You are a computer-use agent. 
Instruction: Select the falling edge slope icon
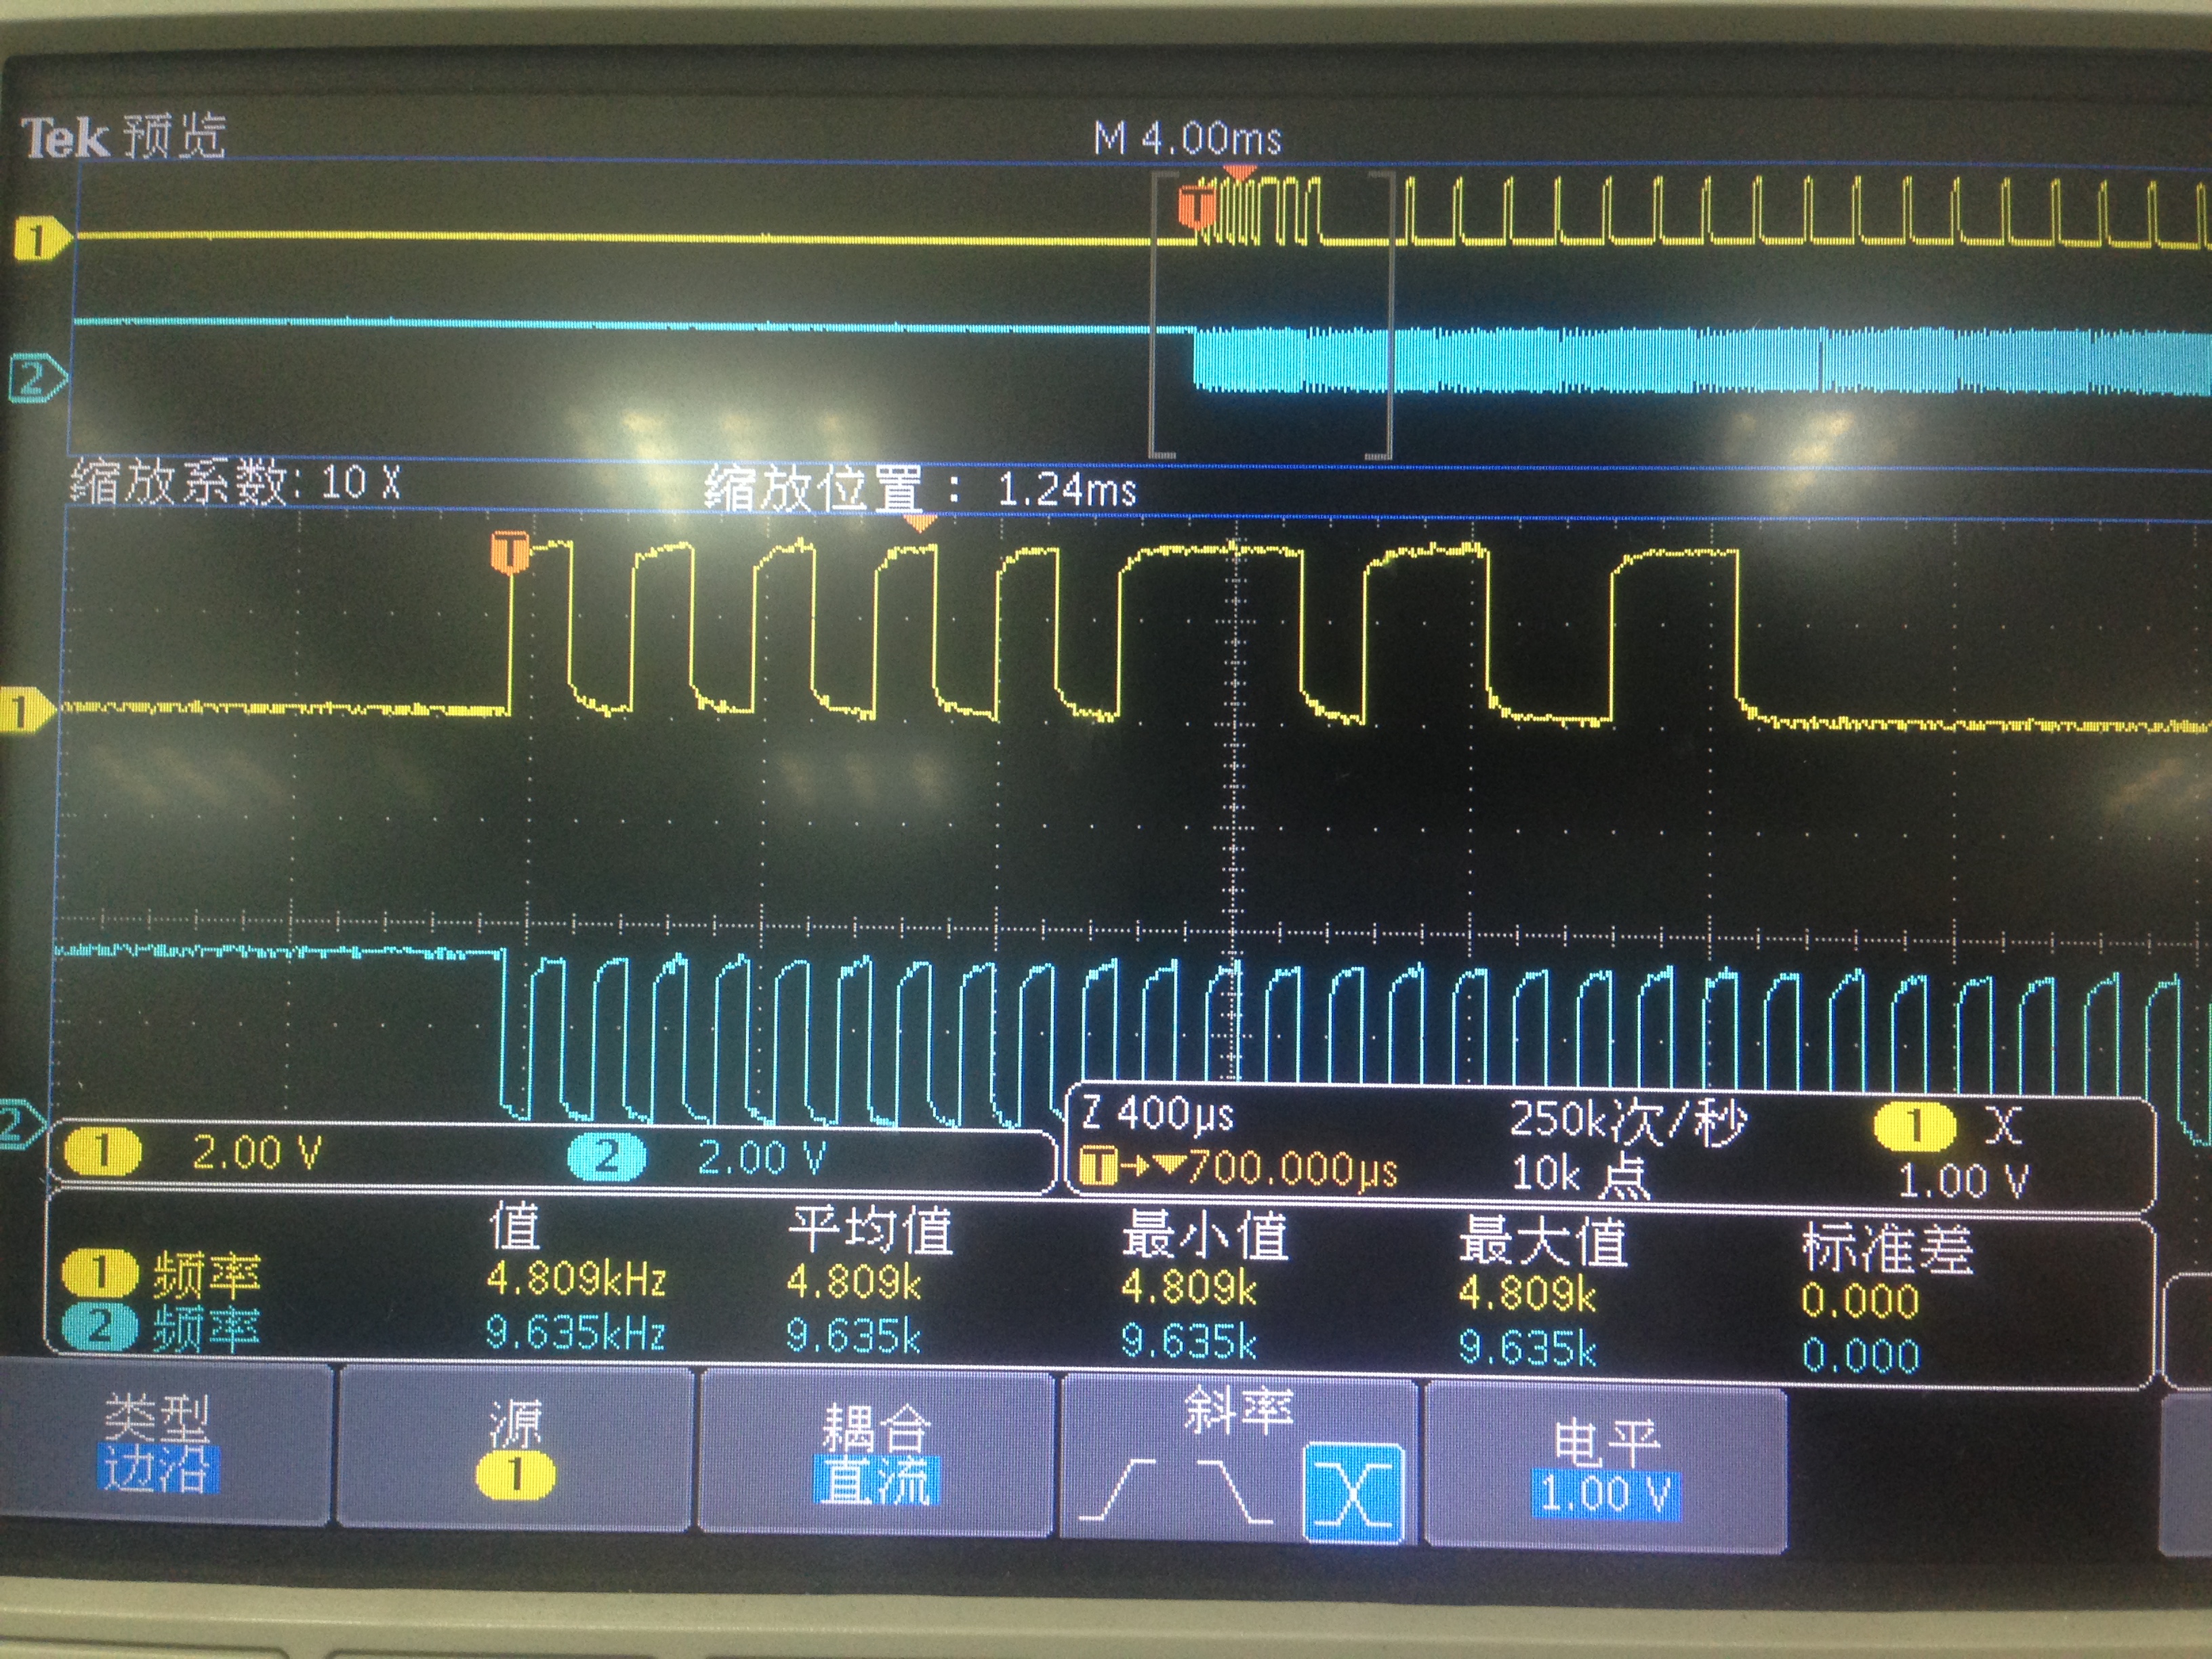click(x=1236, y=1491)
